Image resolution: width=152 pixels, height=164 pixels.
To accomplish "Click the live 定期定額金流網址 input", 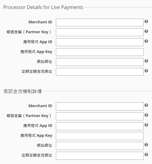I will (100, 72).
